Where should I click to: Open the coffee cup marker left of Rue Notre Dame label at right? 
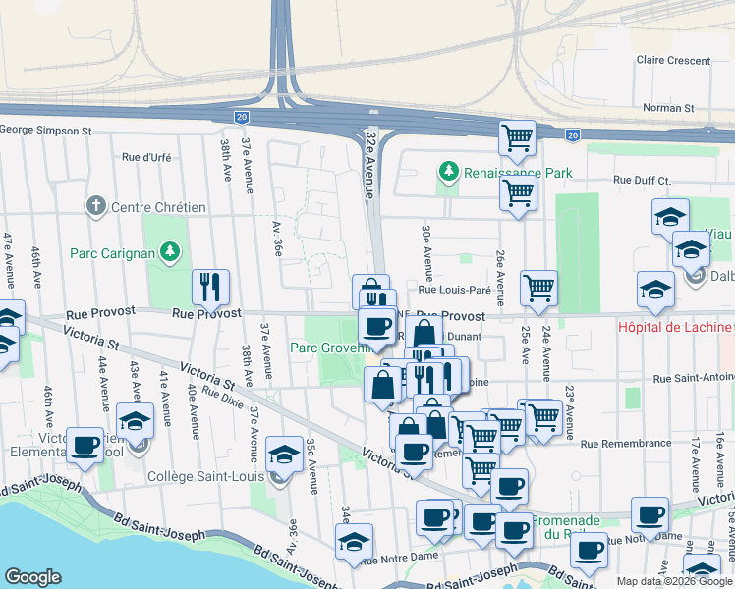(589, 552)
